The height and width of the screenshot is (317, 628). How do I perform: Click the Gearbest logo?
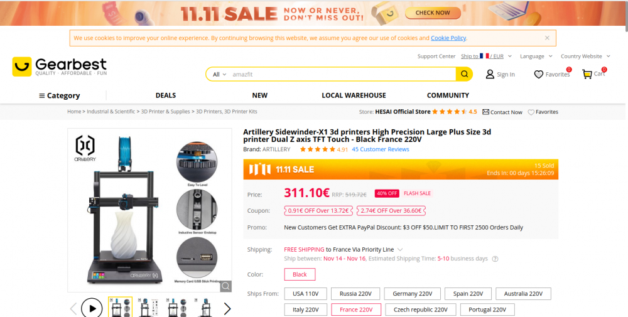59,67
